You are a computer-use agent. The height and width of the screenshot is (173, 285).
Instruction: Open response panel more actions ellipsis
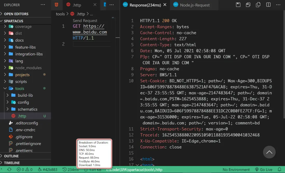(x=278, y=5)
